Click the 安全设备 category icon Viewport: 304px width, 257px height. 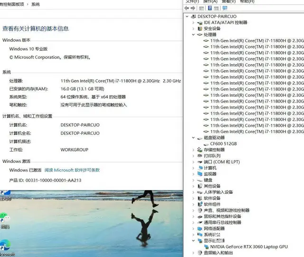(x=200, y=29)
